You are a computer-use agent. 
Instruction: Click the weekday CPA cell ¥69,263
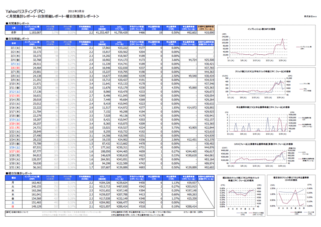point(189,195)
